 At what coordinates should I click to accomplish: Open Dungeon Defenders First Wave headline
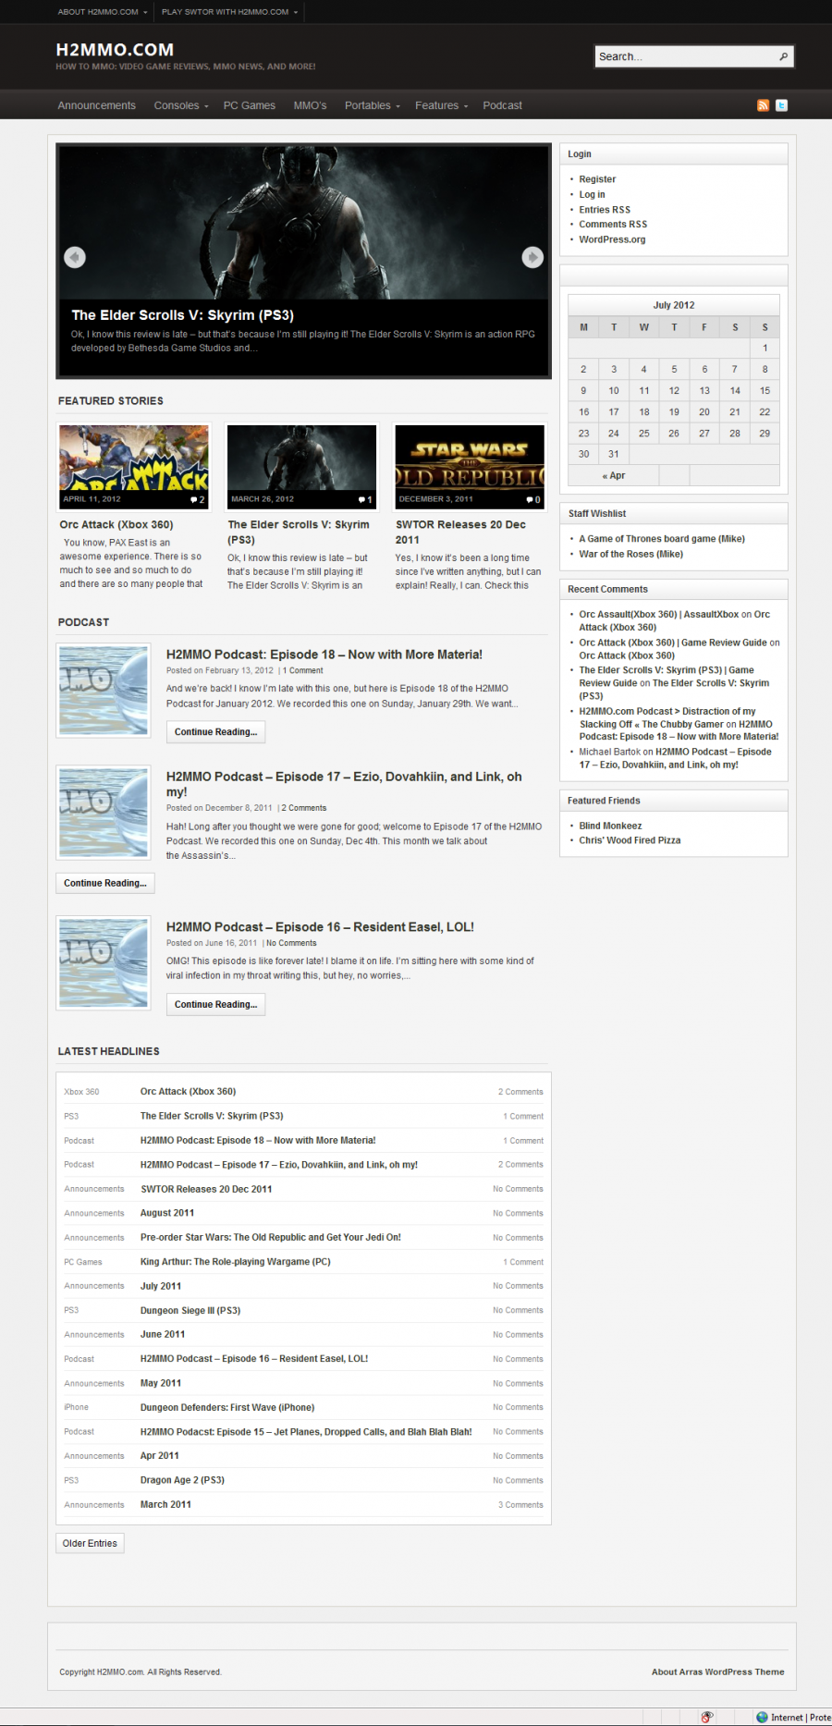(x=227, y=1407)
